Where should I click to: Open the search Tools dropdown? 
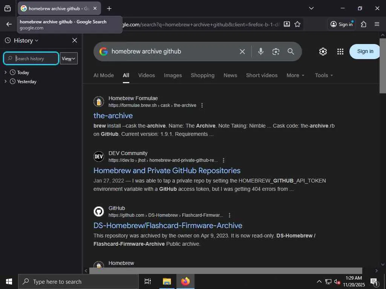point(324,75)
